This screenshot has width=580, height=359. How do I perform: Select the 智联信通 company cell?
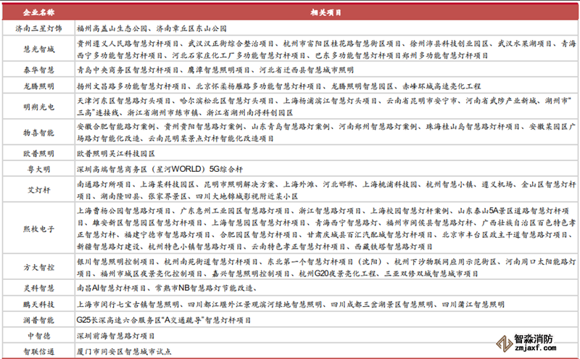pos(37,350)
